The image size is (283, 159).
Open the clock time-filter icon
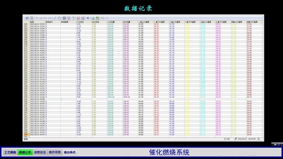pyautogui.click(x=73, y=18)
